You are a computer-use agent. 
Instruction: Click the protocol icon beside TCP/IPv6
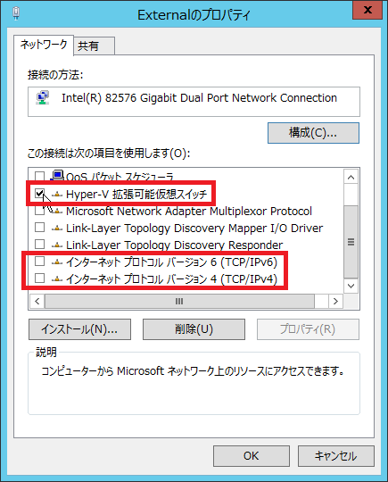click(x=57, y=262)
